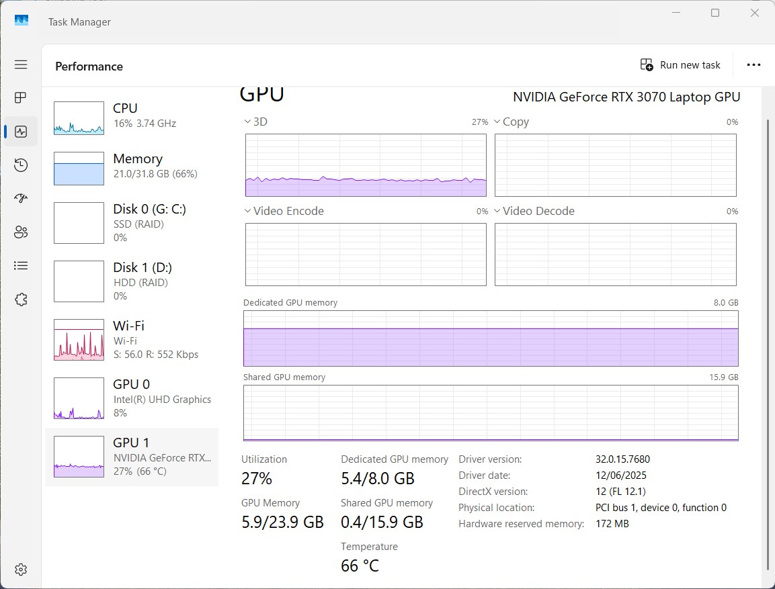Click the driver version 32.0.15.7680
Image resolution: width=775 pixels, height=589 pixels.
pos(622,459)
